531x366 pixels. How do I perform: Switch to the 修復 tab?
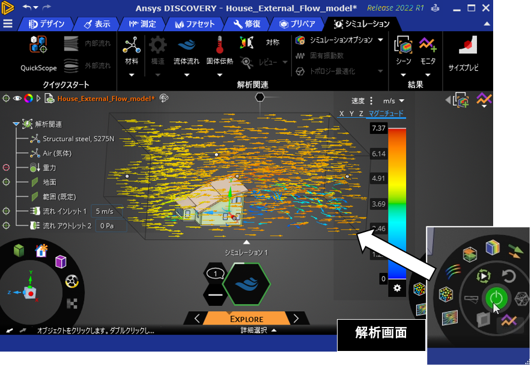click(x=247, y=23)
